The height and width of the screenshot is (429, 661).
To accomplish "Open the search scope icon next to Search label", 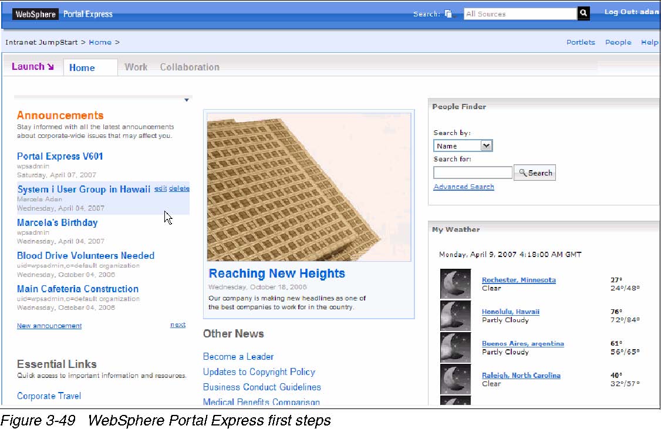I will (448, 14).
